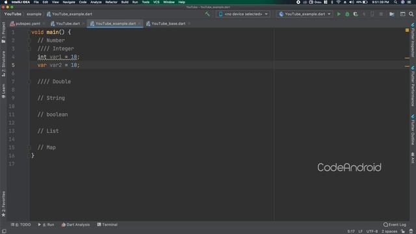Open the Terminal tool window
Screen dimensions: 416x234
pos(107,225)
